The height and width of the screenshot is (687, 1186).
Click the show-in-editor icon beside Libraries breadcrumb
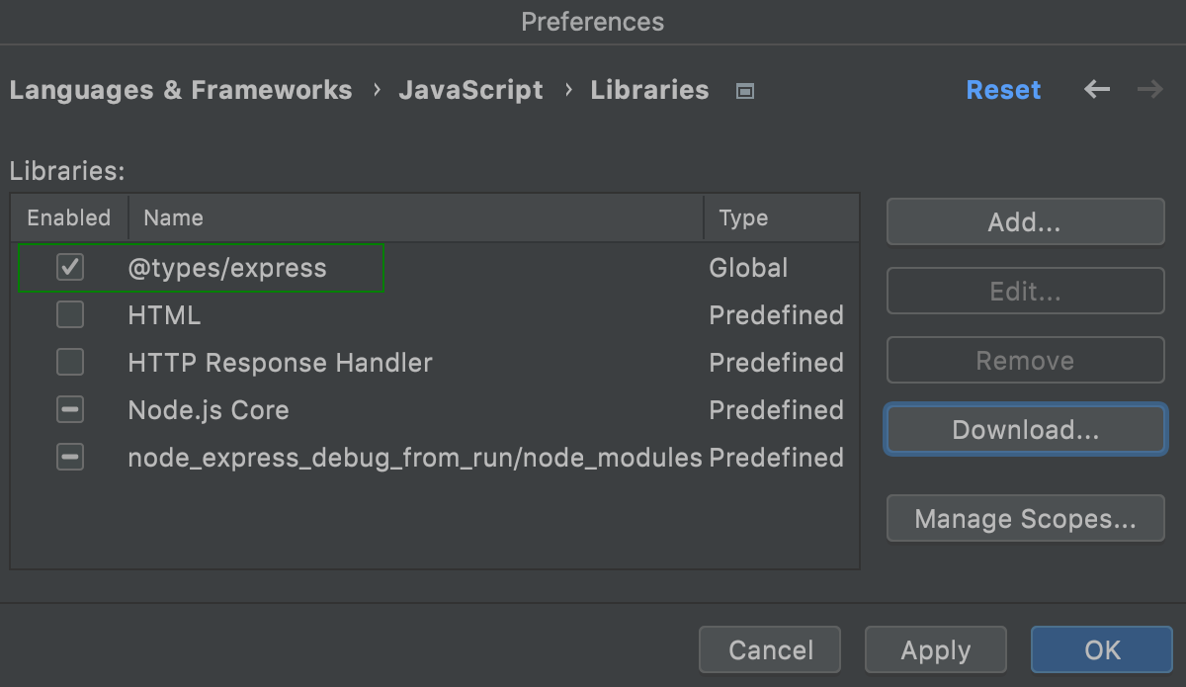tap(743, 90)
